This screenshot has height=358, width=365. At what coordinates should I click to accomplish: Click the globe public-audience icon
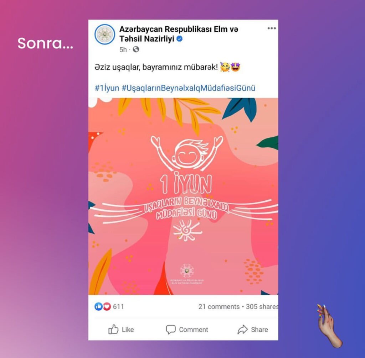[136, 49]
